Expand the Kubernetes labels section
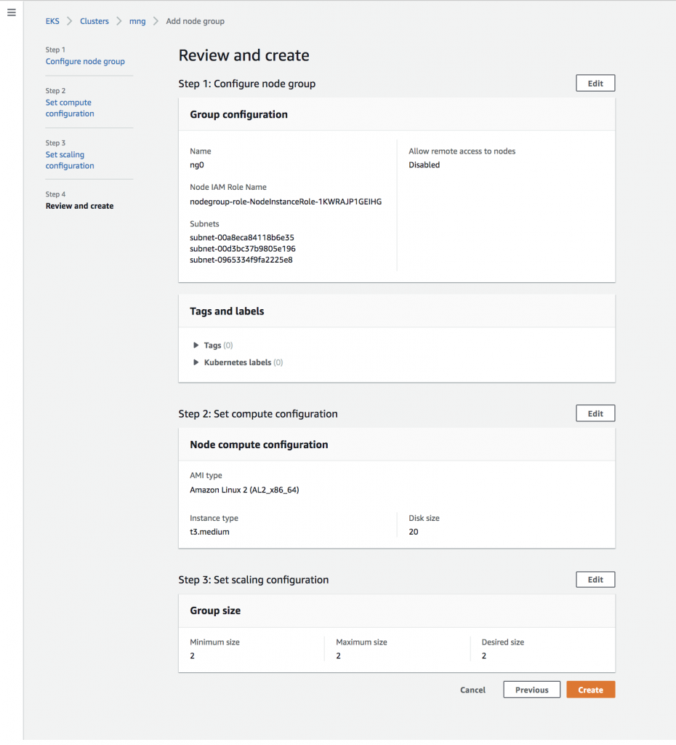The height and width of the screenshot is (745, 676). tap(196, 362)
